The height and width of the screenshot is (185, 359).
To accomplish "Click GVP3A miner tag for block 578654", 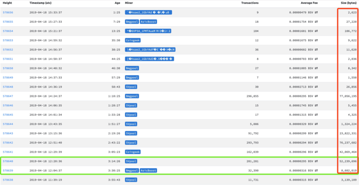I will click(148, 31).
